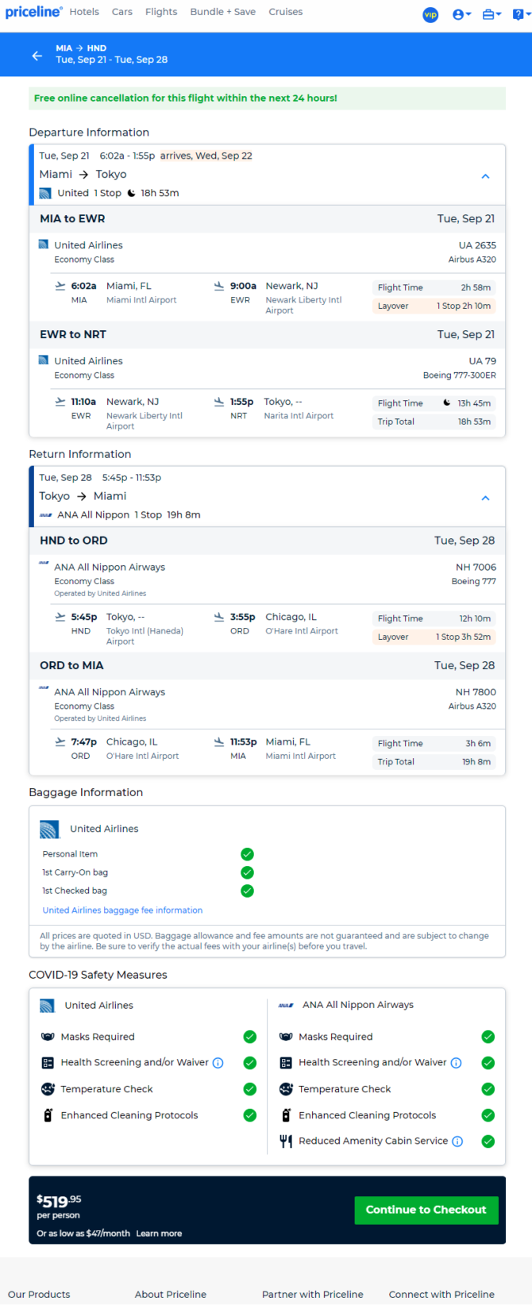Open the Cars menu item
Screen dimensions: 532x1305
pos(122,12)
